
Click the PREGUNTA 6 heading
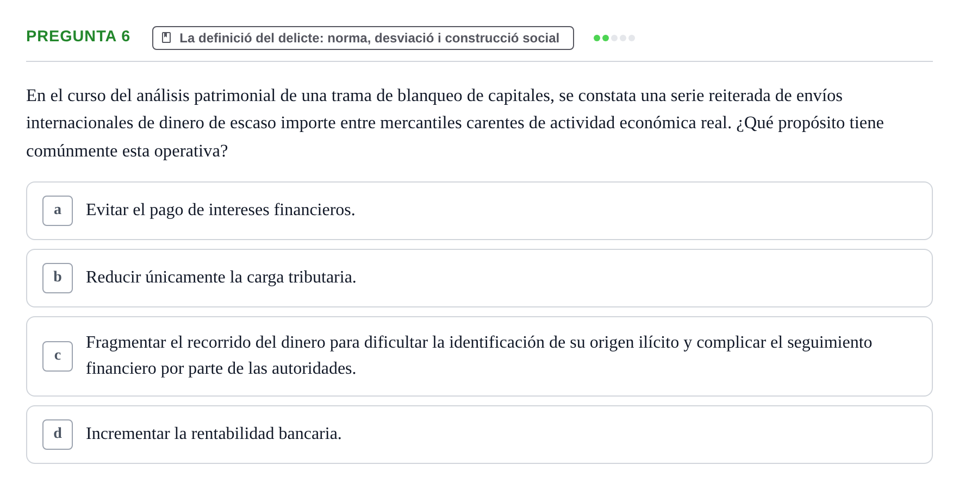coord(78,36)
